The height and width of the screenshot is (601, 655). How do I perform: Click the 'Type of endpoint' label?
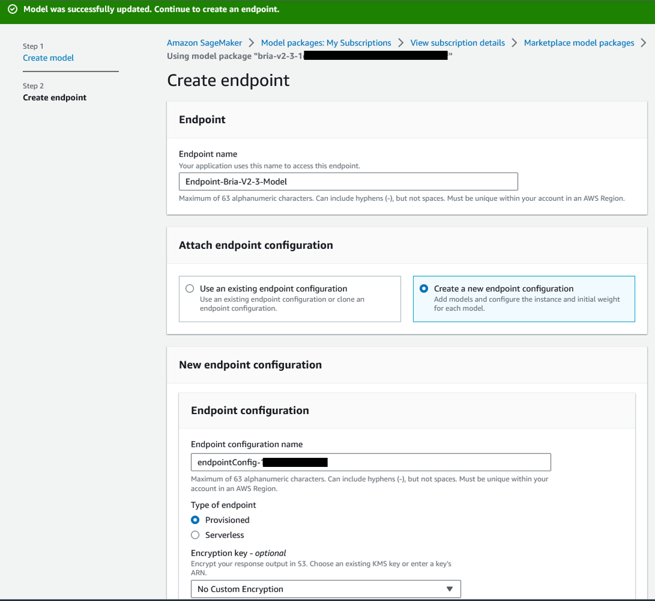(223, 505)
